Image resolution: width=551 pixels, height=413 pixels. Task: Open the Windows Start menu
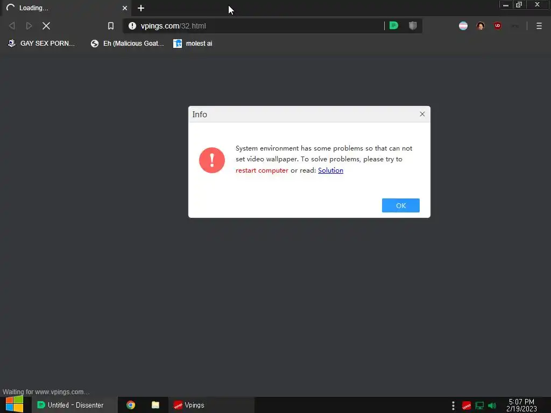click(x=15, y=404)
